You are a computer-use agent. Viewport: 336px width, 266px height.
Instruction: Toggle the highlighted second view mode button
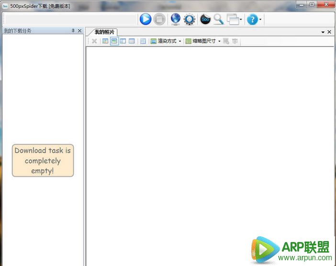pos(114,41)
